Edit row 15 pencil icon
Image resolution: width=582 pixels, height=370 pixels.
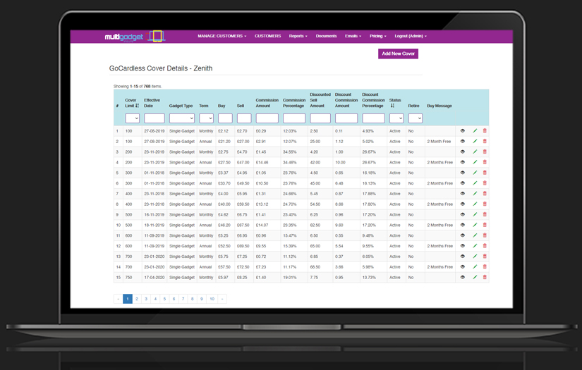click(x=475, y=277)
